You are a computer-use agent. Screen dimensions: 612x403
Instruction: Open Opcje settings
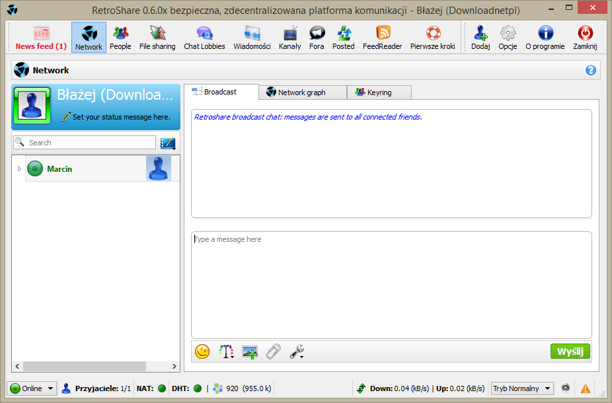(x=508, y=38)
